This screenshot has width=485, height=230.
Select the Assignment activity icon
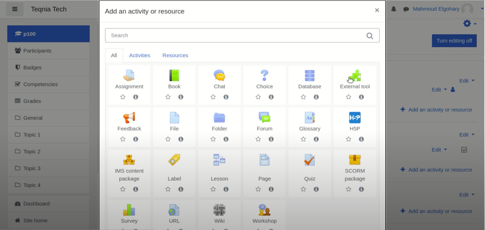129,75
